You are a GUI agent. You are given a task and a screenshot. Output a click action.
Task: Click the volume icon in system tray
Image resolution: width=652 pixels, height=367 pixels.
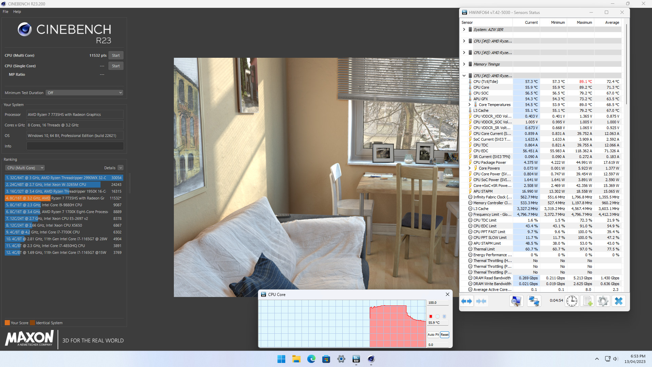click(616, 359)
